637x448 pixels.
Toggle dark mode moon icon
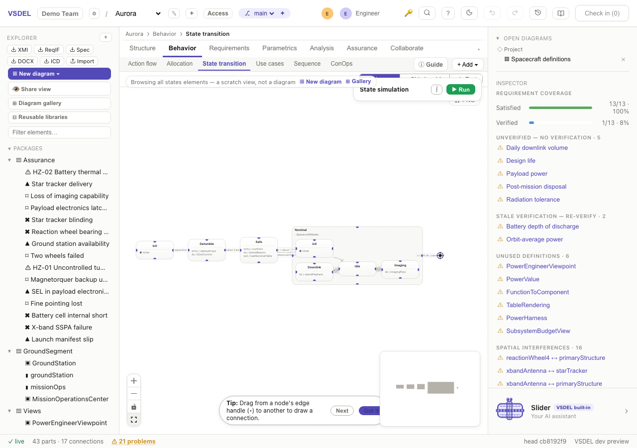[469, 13]
